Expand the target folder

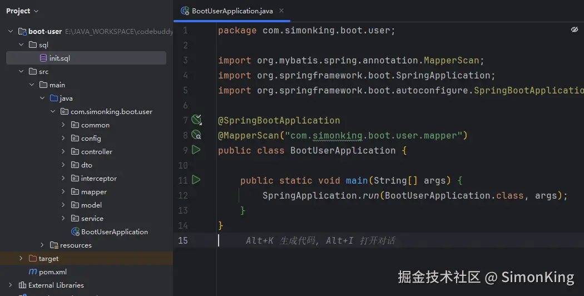click(21, 258)
